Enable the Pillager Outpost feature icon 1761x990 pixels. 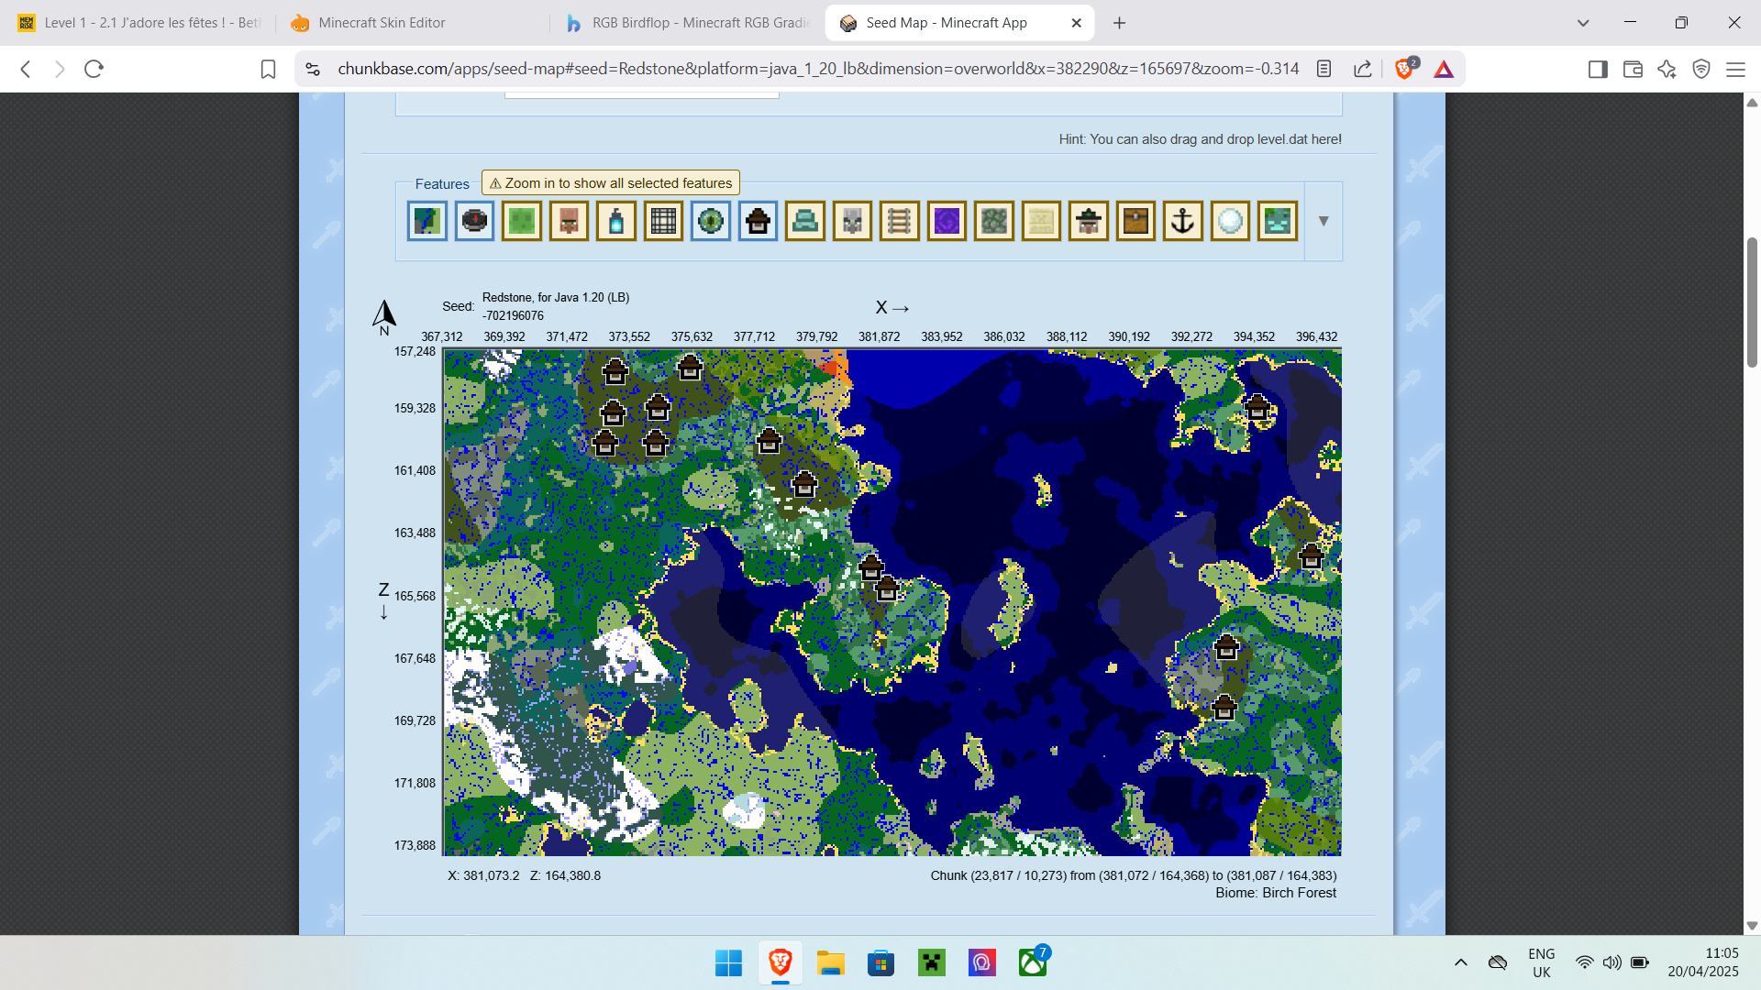tap(852, 221)
